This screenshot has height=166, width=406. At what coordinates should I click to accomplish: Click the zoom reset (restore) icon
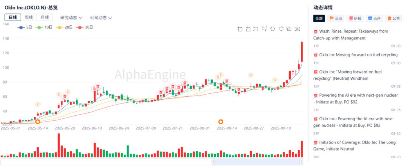coord(248,29)
